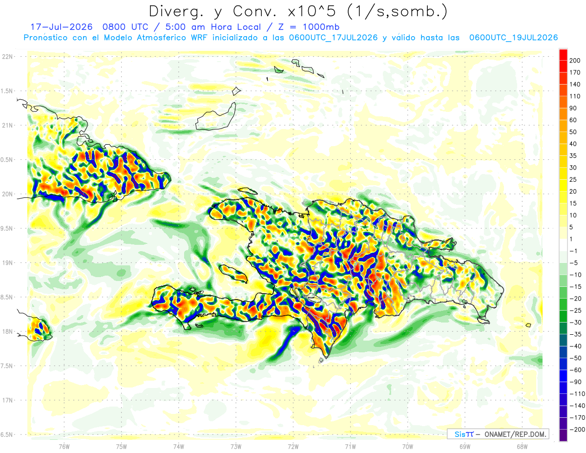Click the colorbar value -40 label
This screenshot has width=586, height=453.
point(576,346)
